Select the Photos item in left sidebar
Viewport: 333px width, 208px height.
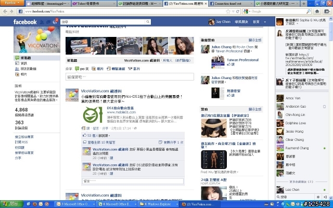[x=24, y=74]
